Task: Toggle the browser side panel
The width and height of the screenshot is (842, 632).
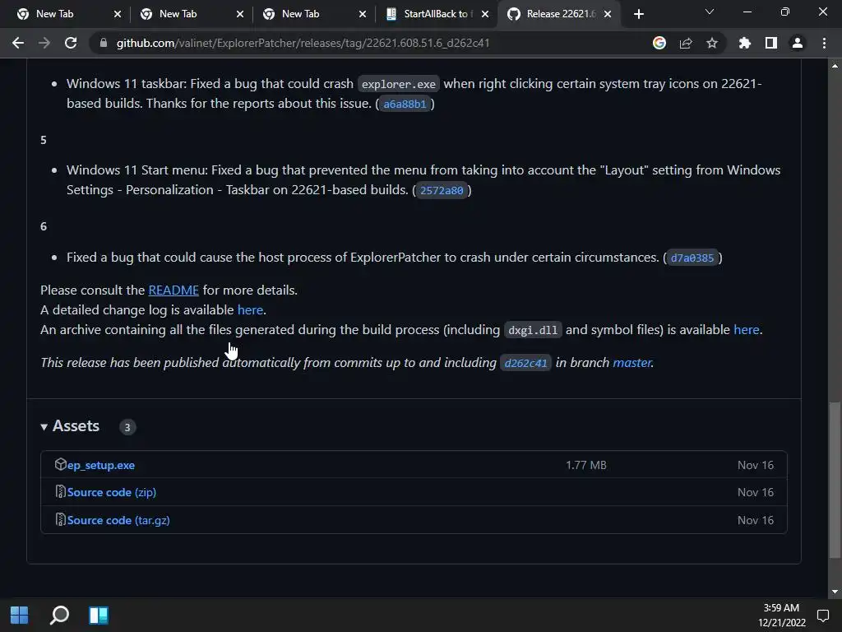Action: pos(771,43)
